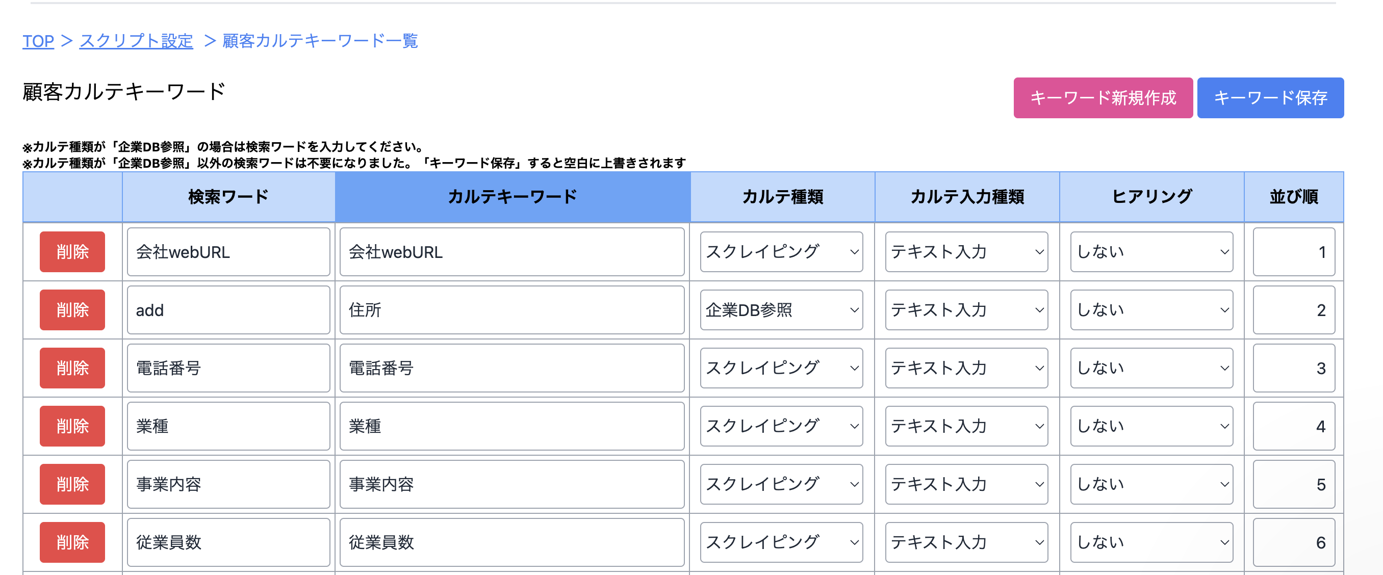Open the TOP breadcrumb link
This screenshot has height=575, width=1383.
38,41
